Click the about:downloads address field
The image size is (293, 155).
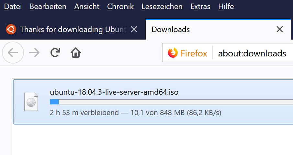point(252,54)
